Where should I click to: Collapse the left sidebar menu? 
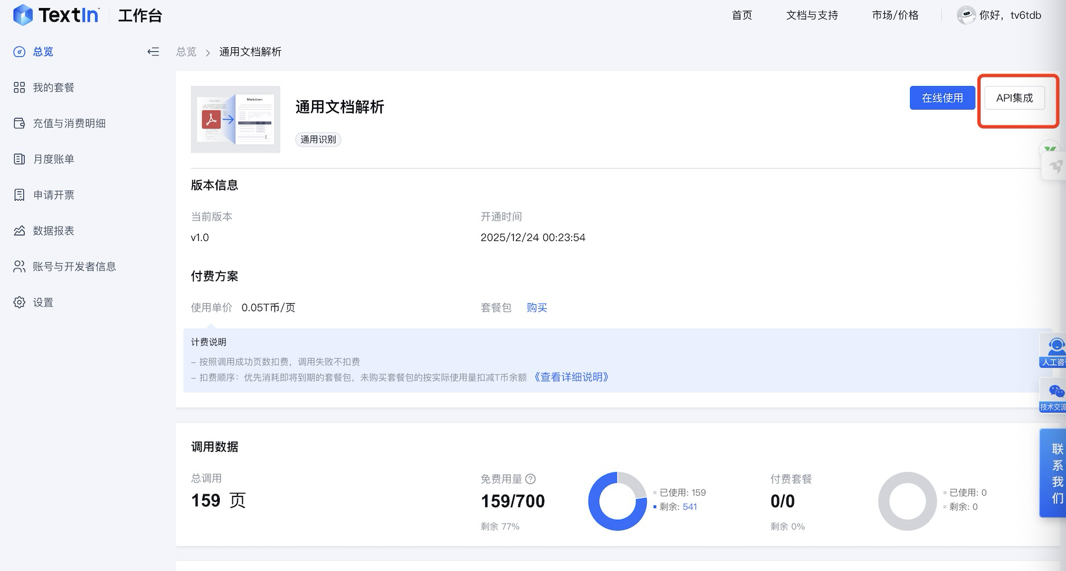(153, 52)
